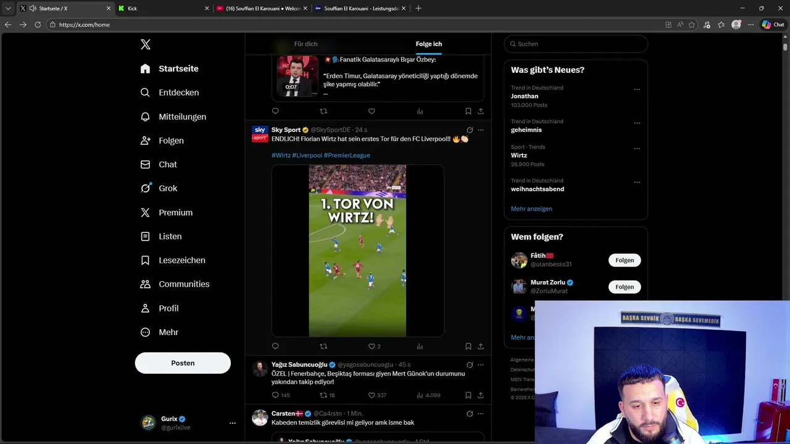Reply to the Fanatik Galatasaray post
790x444 pixels.
pyautogui.click(x=275, y=112)
